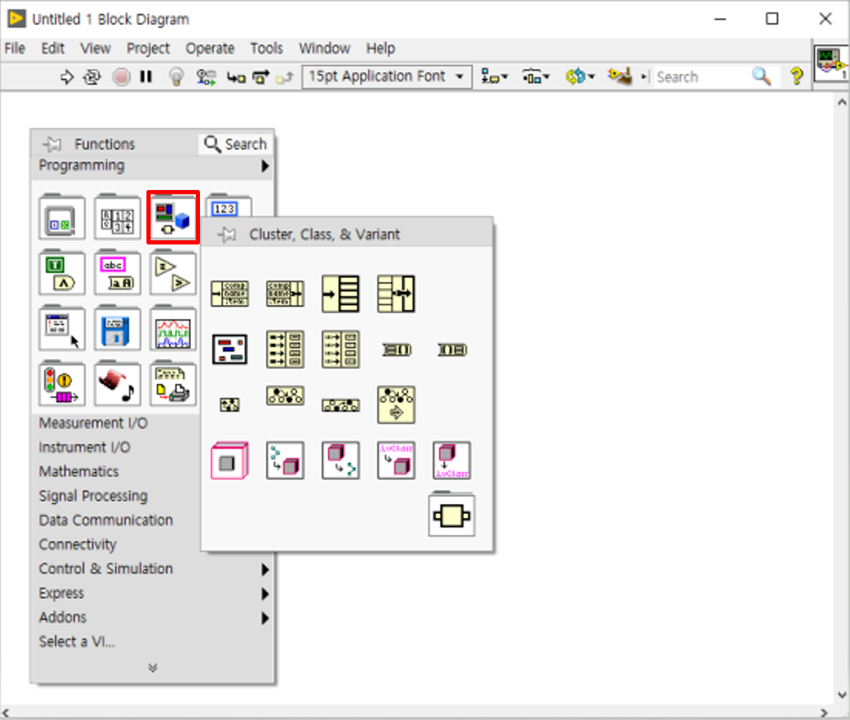The height and width of the screenshot is (720, 850).
Task: Open the Report Generation subpalette
Action: click(173, 383)
